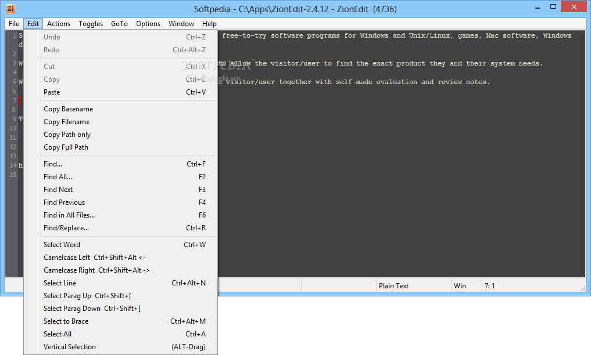
Task: Click line number 15 in the gutter
Action: click(13, 175)
